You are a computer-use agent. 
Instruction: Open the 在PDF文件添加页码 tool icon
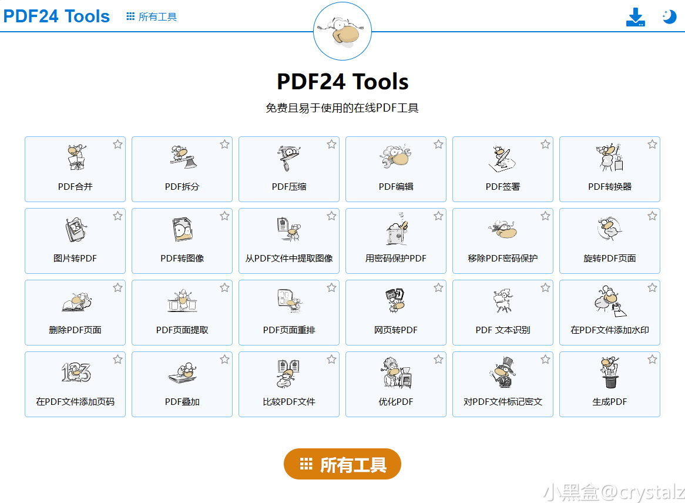(76, 373)
